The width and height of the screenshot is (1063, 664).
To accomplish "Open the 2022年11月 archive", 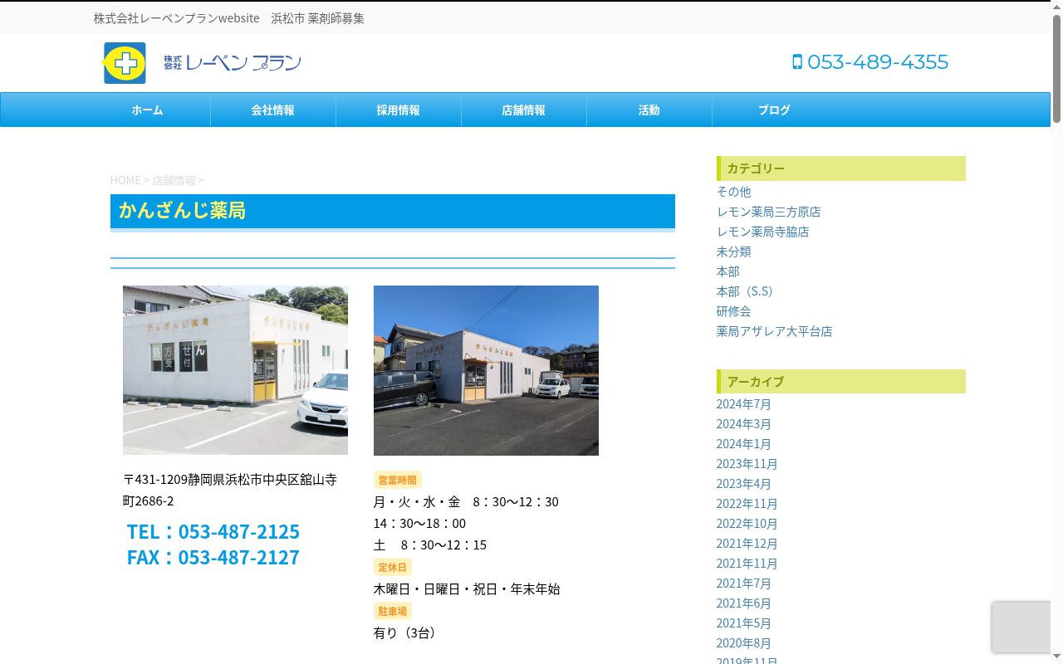I will pyautogui.click(x=747, y=504).
